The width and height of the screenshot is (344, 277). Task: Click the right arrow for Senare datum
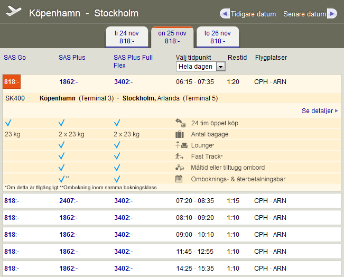tap(331, 14)
